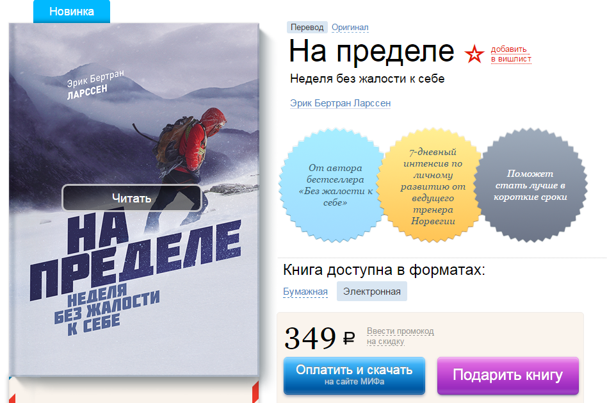Click the subtitle "Неделя без жалости к себе"
The width and height of the screenshot is (607, 403).
367,79
